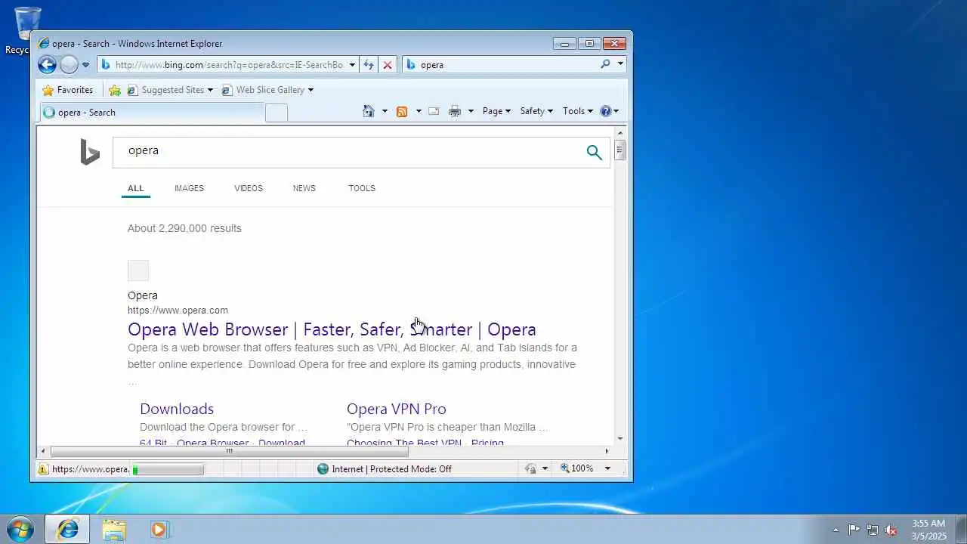Click vertical scrollbar up arrow

[620, 133]
